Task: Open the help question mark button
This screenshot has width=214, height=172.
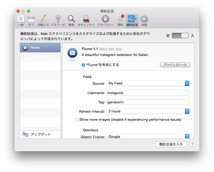Action: tap(192, 144)
